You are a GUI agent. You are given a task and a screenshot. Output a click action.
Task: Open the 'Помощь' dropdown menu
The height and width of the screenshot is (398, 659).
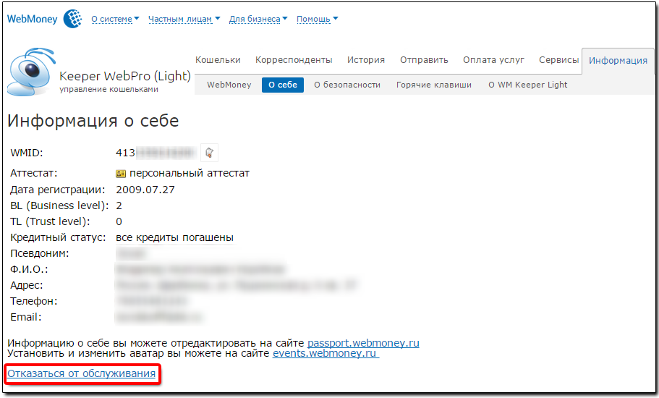click(x=318, y=19)
